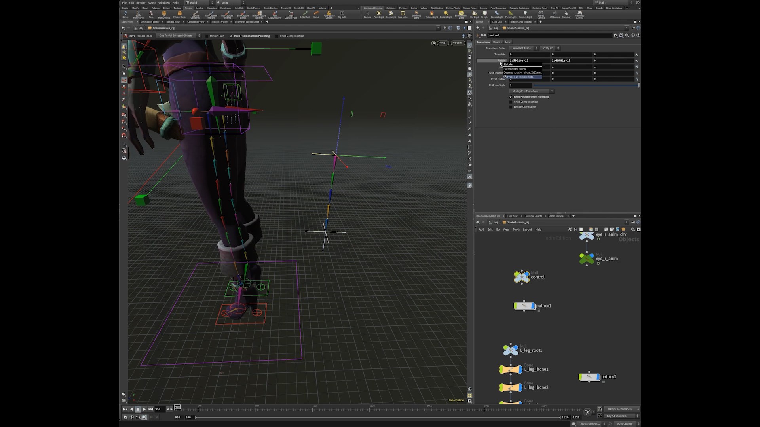Activate the Pose shelf tool
Image resolution: width=760 pixels, height=427 pixels.
tap(151, 15)
